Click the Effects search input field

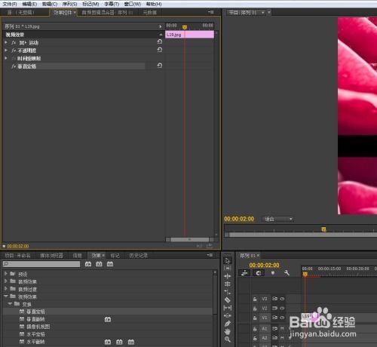41,264
